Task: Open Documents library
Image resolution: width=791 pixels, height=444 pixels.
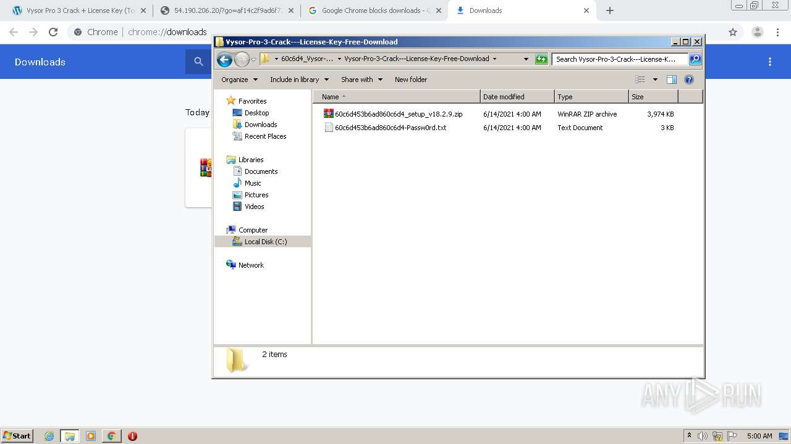Action: pos(261,171)
